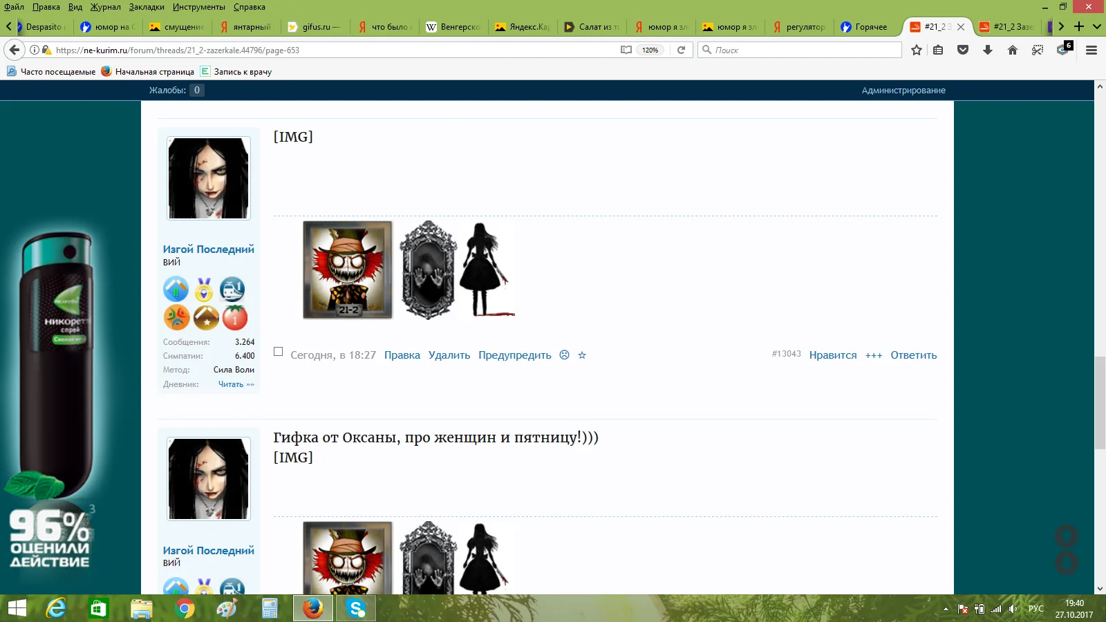Focus the Поиск search field
The width and height of the screenshot is (1106, 622).
pos(800,50)
